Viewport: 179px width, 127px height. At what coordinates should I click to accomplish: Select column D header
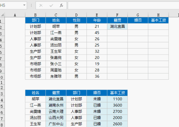(76, 15)
